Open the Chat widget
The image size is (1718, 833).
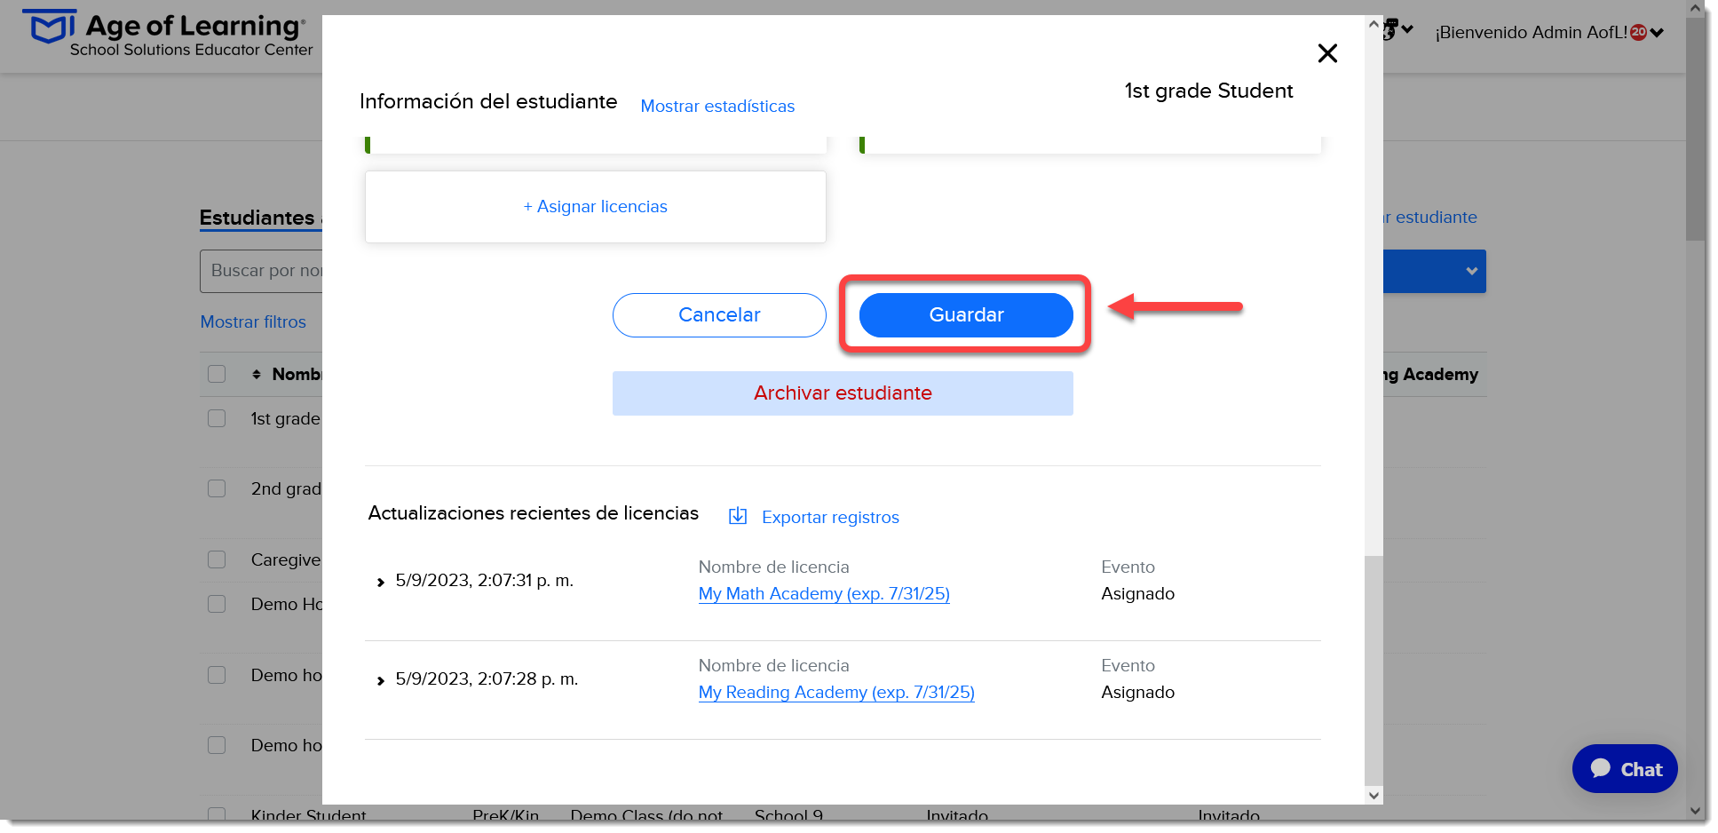tap(1625, 769)
